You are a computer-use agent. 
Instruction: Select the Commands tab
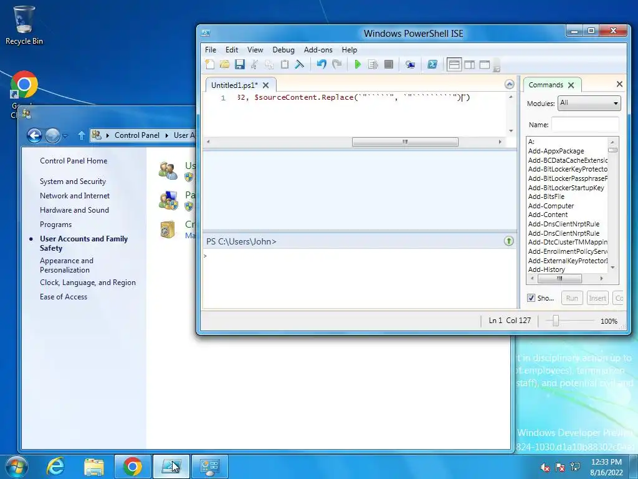point(546,85)
